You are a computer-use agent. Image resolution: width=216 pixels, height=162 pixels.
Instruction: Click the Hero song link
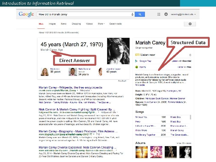pos(138,121)
